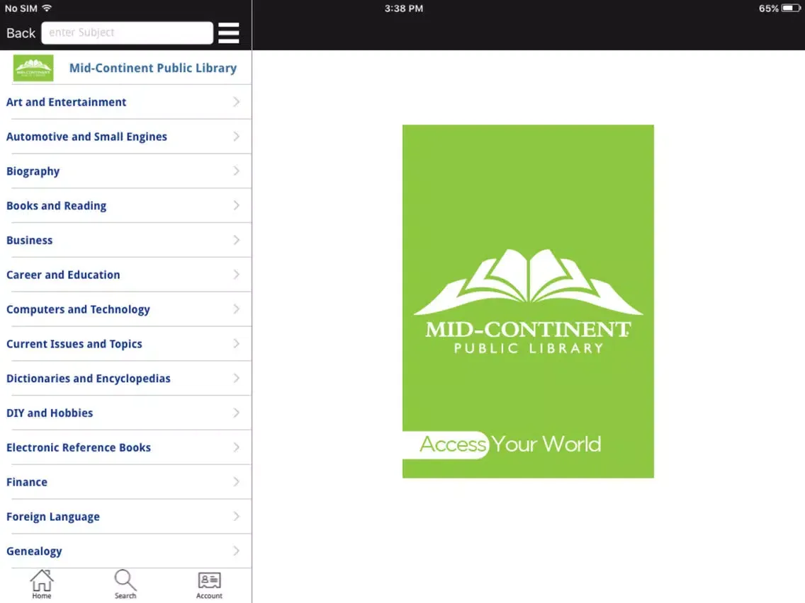Open Automotive and Small Engines subject

(126, 137)
